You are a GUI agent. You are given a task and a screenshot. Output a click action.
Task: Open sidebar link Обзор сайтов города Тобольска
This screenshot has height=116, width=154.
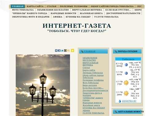click(x=93, y=76)
